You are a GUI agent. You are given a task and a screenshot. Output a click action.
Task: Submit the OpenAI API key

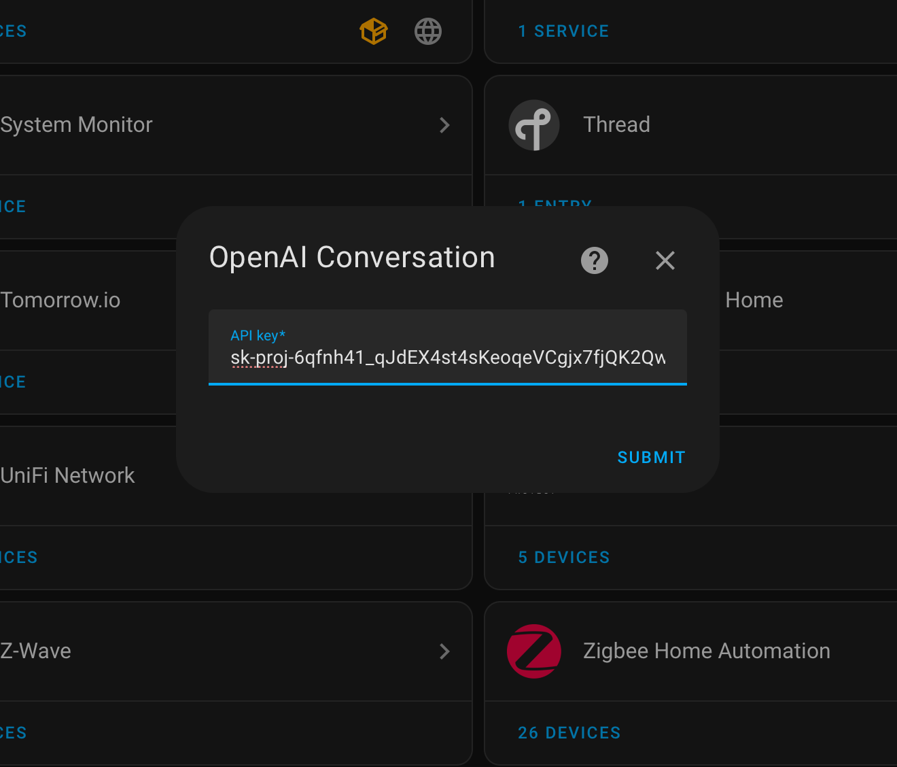pos(650,457)
